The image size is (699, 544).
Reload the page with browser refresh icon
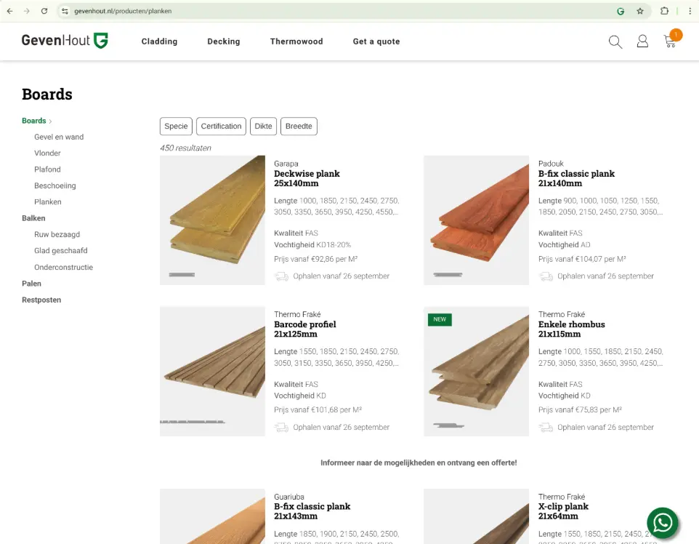(x=44, y=11)
